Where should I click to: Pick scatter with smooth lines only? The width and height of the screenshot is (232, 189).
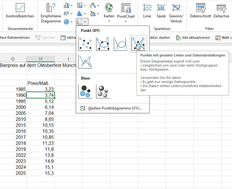point(120,43)
